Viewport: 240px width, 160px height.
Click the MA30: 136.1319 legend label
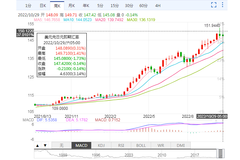pos(141,20)
